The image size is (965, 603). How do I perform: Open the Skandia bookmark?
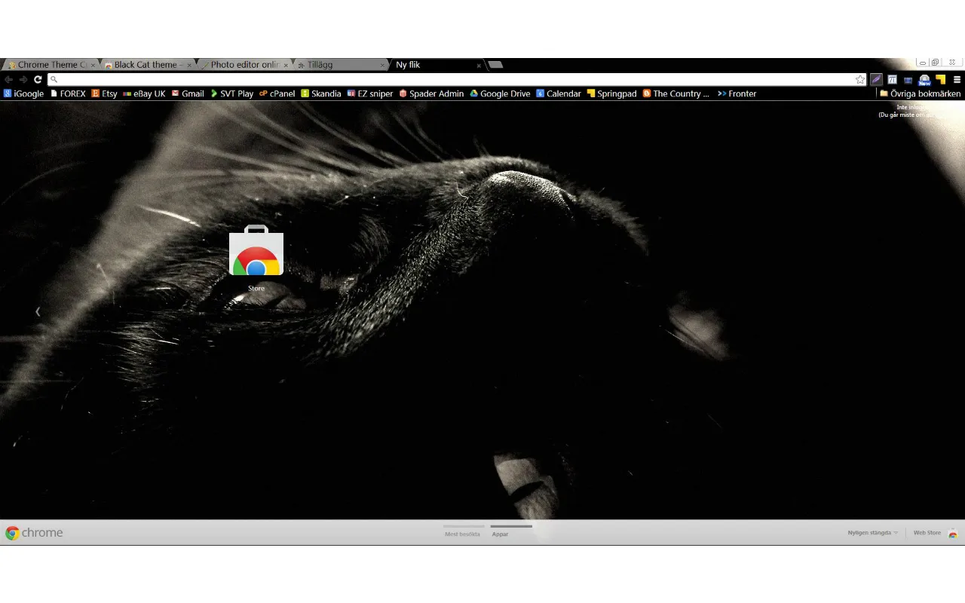coord(321,93)
